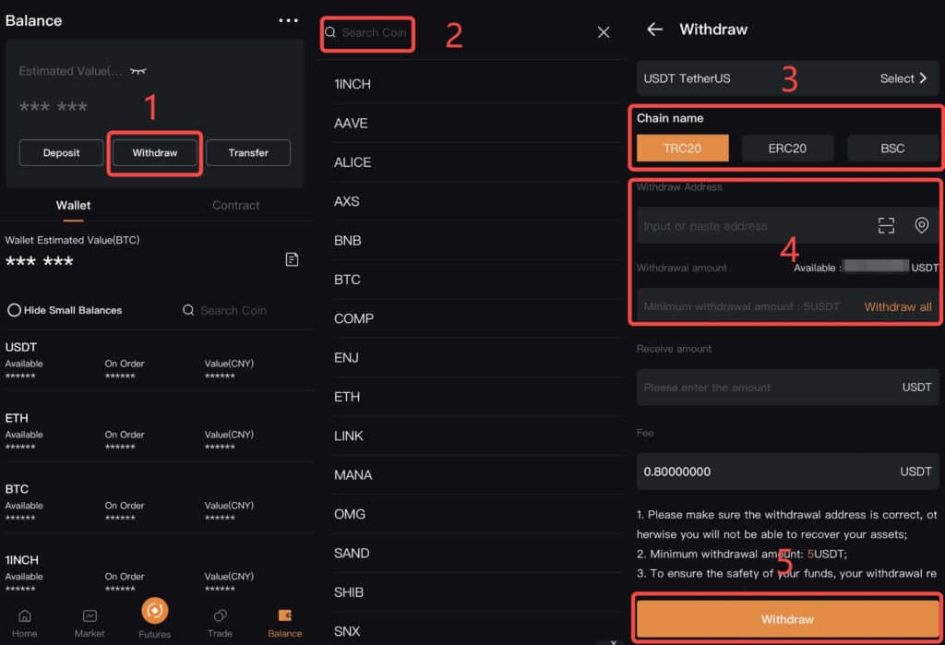Click the Search Coin box in coin picker

[367, 32]
